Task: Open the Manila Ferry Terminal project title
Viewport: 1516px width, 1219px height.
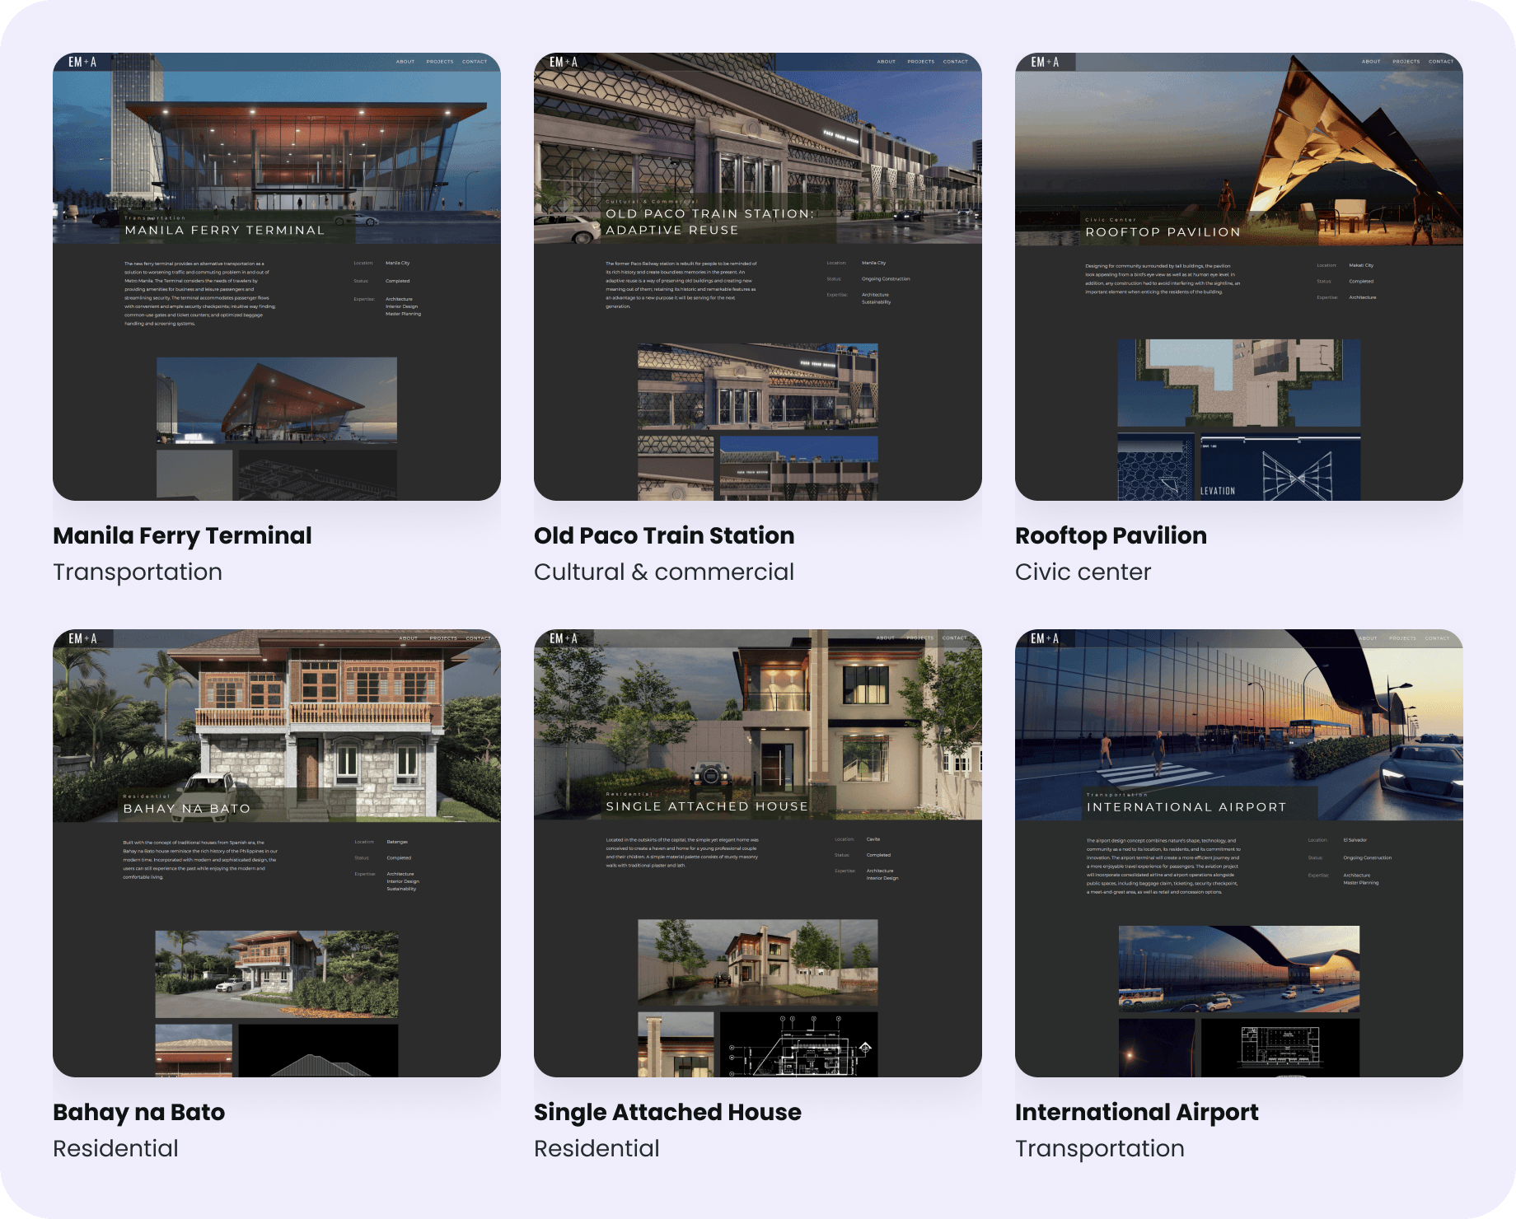Action: tap(182, 535)
